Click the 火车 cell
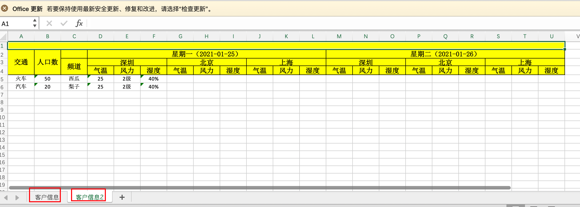This screenshot has height=207, width=580. coord(21,79)
